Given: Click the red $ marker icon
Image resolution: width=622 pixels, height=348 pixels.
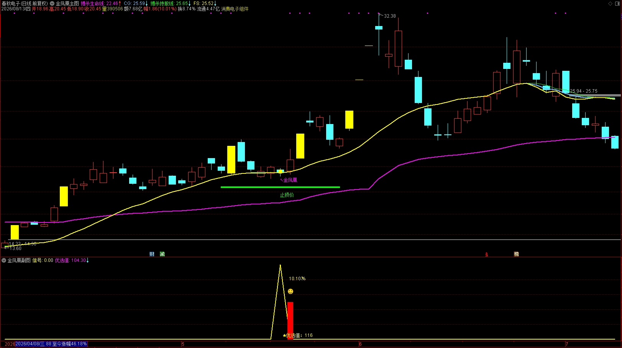Looking at the screenshot, I should [487, 255].
